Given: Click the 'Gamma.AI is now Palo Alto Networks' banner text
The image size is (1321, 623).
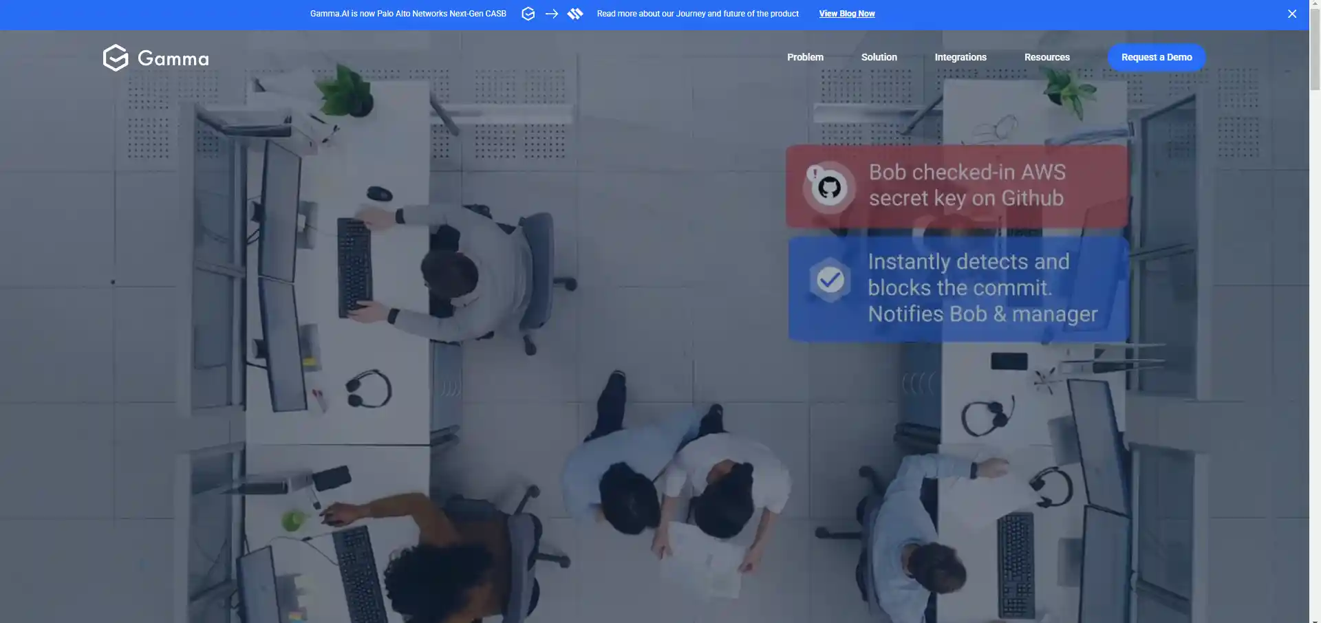Looking at the screenshot, I should (408, 14).
